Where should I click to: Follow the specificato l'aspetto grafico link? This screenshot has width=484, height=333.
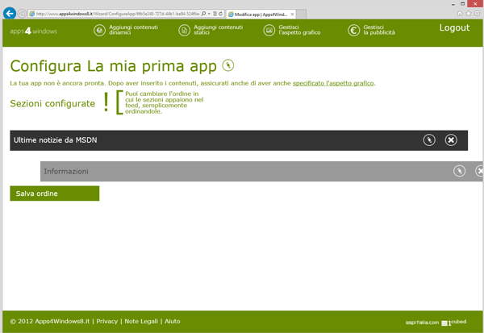[x=333, y=83]
